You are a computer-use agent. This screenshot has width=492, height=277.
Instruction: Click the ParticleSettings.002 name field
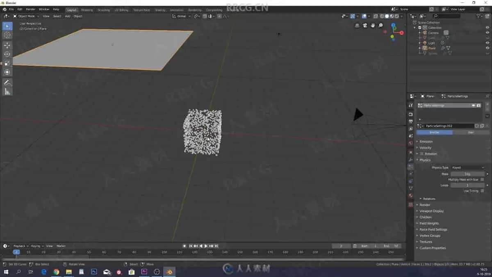coord(449,126)
